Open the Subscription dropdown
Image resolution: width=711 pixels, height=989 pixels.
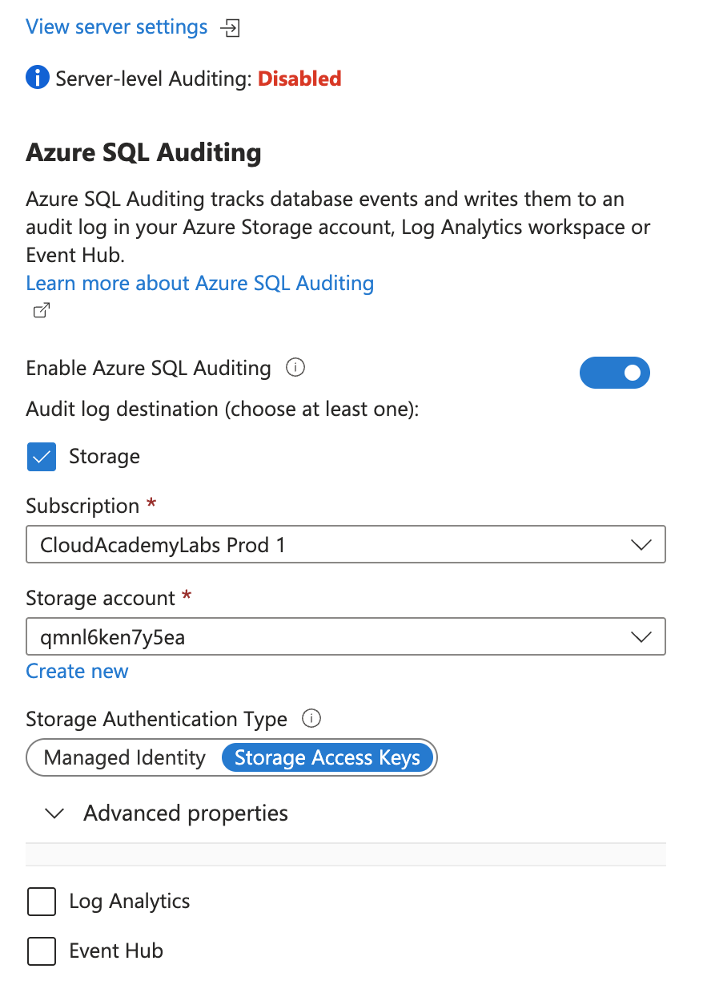click(x=346, y=545)
